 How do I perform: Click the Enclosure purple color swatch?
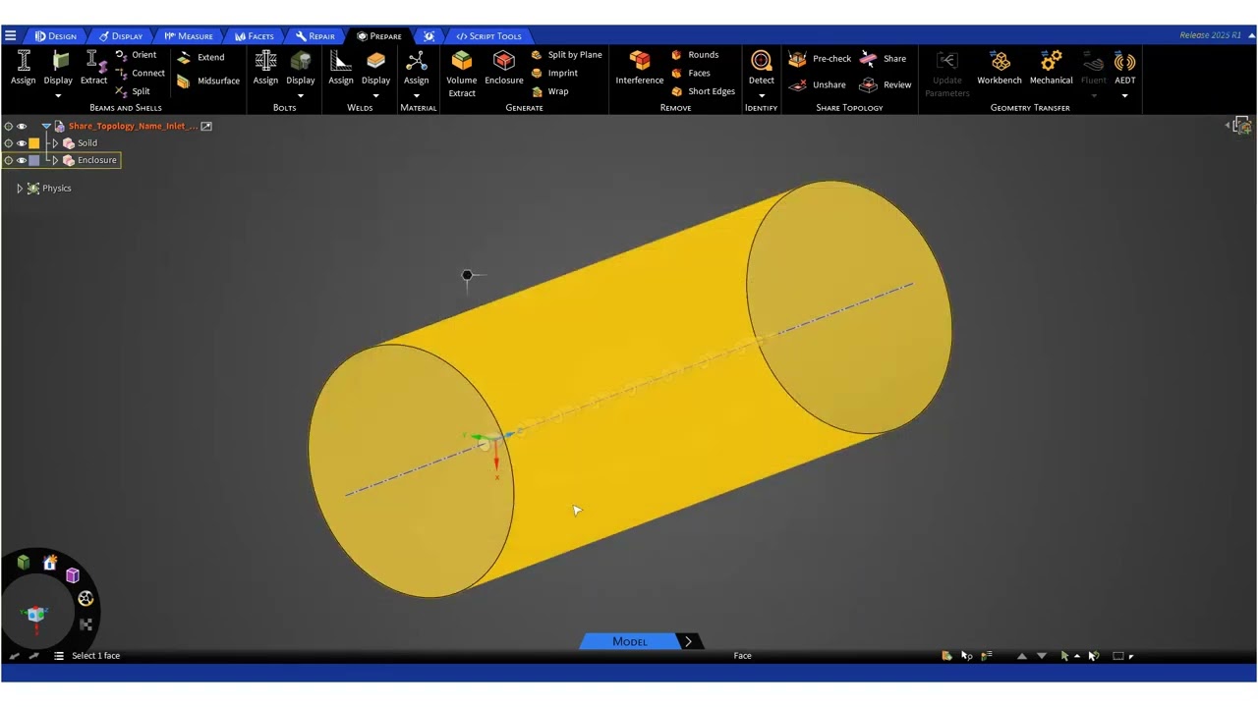pyautogui.click(x=34, y=160)
